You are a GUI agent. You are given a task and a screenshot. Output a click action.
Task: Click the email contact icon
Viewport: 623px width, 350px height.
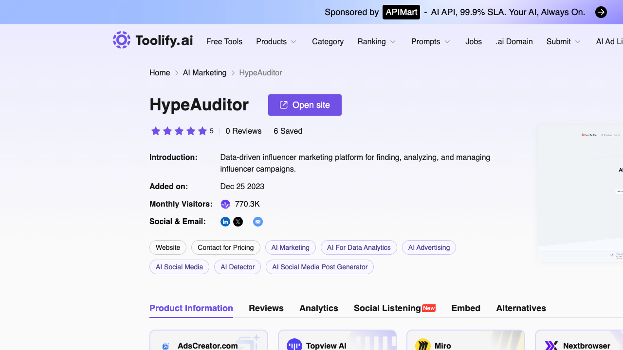pyautogui.click(x=258, y=222)
